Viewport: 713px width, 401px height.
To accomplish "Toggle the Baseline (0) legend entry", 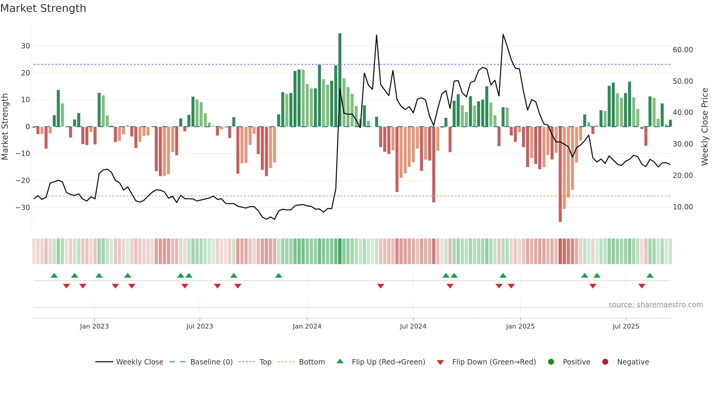I will coord(201,362).
